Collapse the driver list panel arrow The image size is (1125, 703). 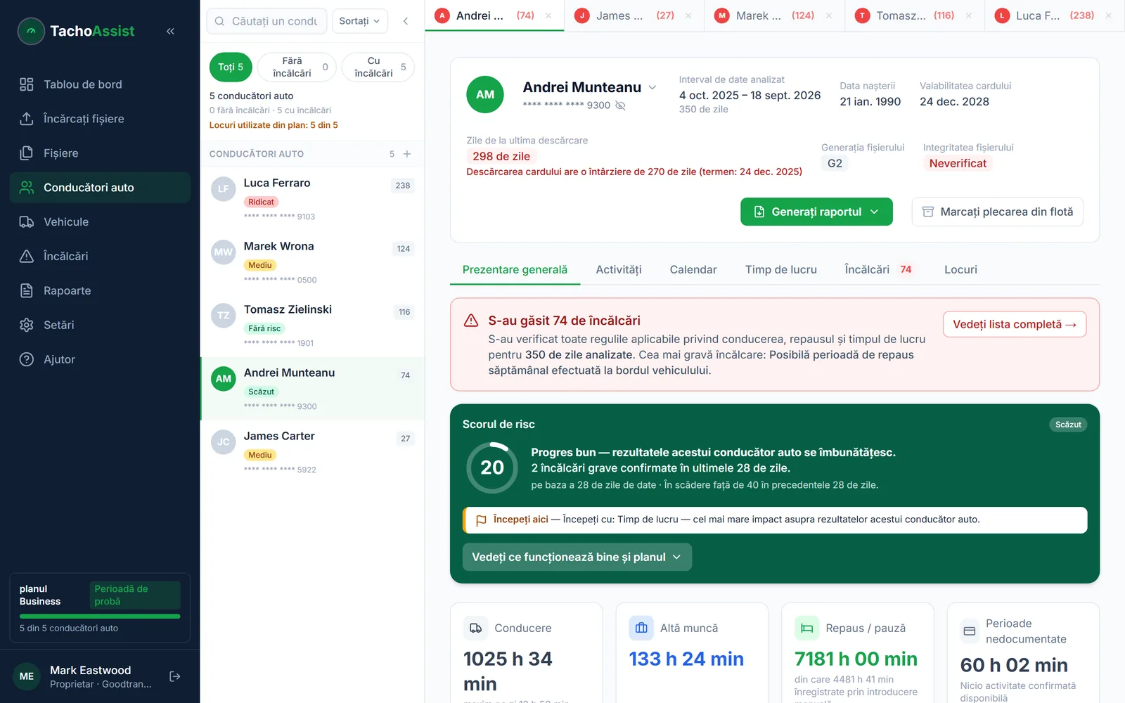pos(406,21)
